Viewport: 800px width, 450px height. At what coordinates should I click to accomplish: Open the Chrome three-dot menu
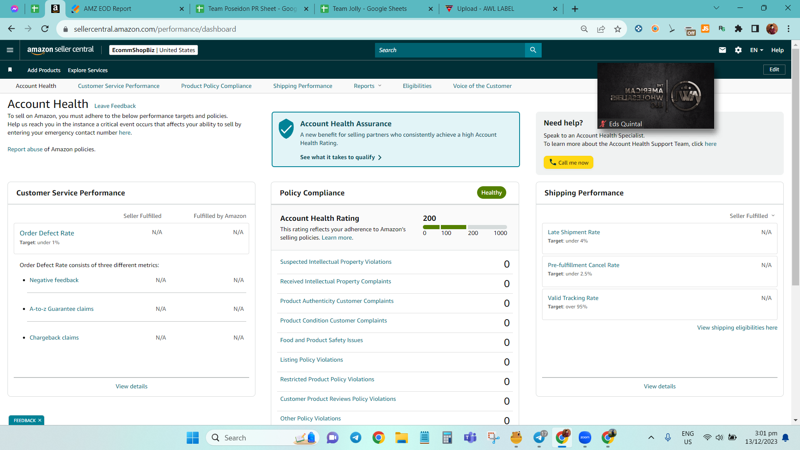point(788,29)
